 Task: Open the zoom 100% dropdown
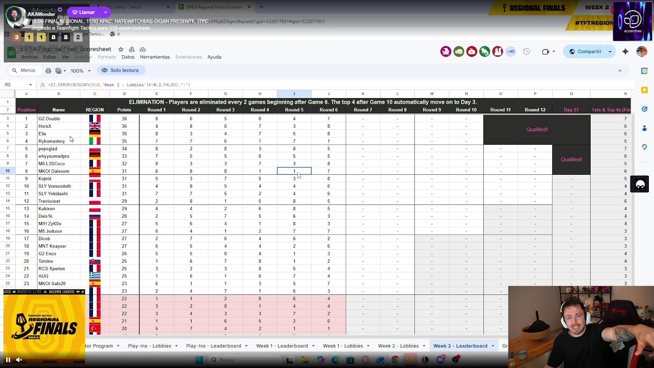(x=80, y=71)
